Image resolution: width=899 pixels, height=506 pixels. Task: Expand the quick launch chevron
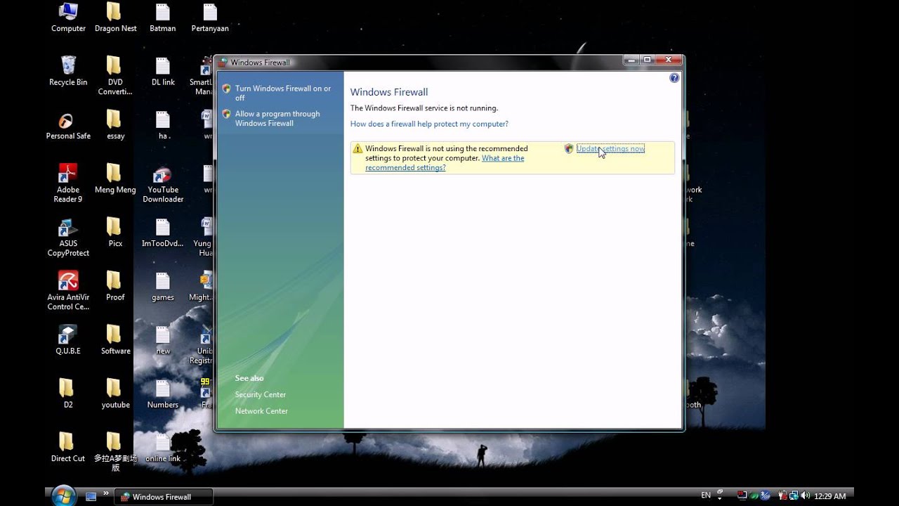(x=107, y=493)
